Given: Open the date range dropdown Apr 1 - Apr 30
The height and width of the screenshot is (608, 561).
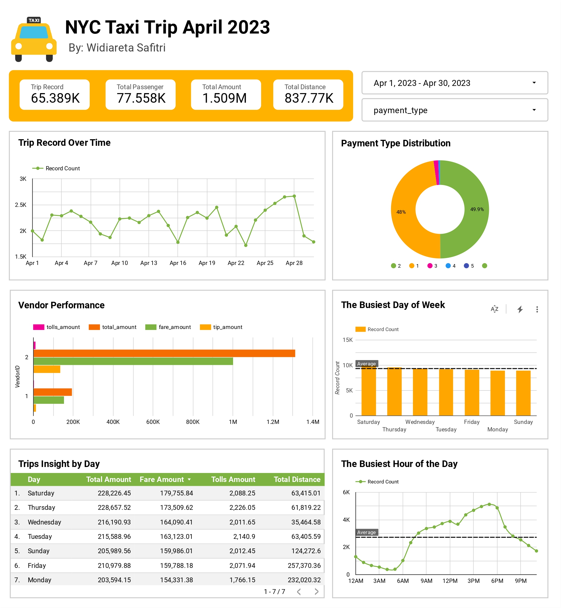Looking at the screenshot, I should tap(454, 83).
